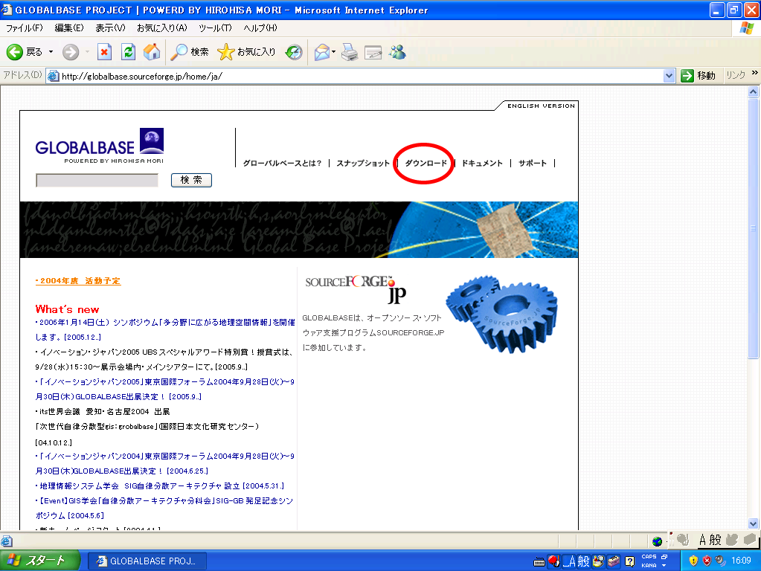The width and height of the screenshot is (761, 571).
Task: Click the scrollbar up arrow
Action: point(753,91)
